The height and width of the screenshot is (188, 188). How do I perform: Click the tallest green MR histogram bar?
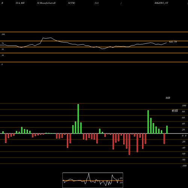(78, 119)
